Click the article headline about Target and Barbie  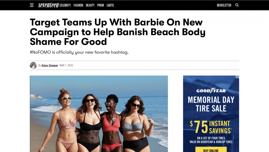(118, 32)
